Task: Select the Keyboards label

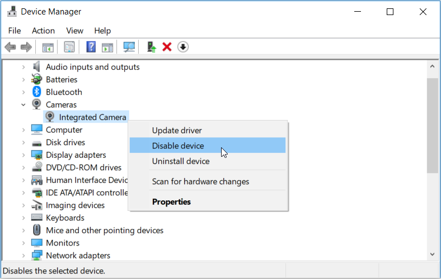Action: coord(65,218)
